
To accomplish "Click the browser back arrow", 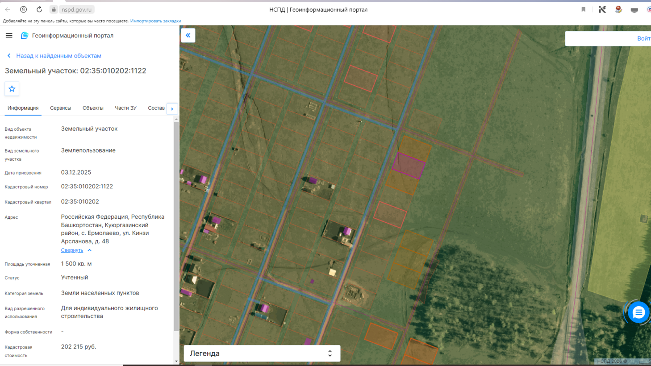I will pyautogui.click(x=8, y=9).
